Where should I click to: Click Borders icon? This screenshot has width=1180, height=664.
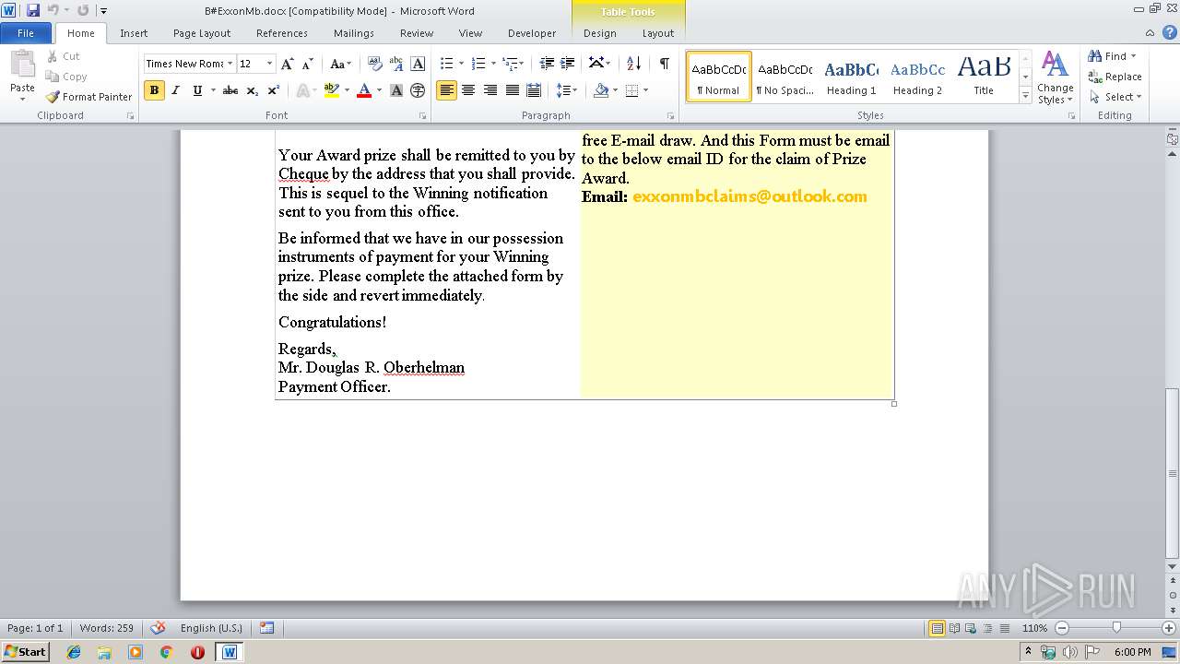(x=631, y=90)
